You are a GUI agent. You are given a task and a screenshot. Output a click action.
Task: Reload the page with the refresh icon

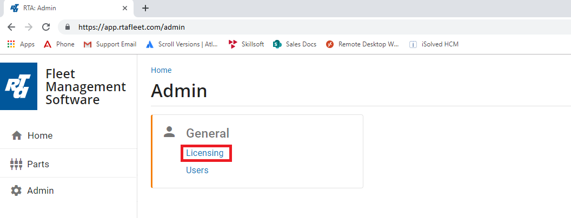tap(46, 26)
